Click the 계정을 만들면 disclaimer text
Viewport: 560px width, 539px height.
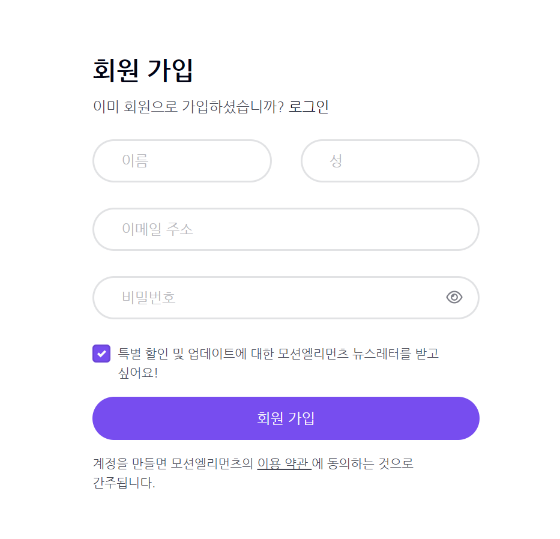click(x=174, y=463)
